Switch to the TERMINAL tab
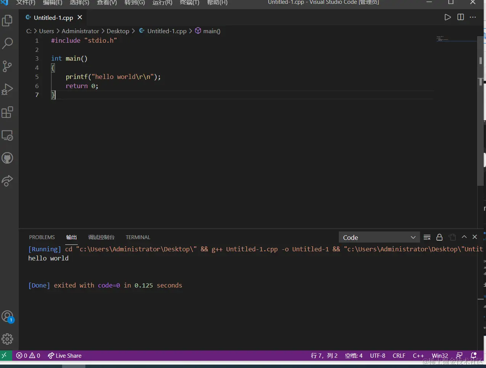 pos(138,237)
